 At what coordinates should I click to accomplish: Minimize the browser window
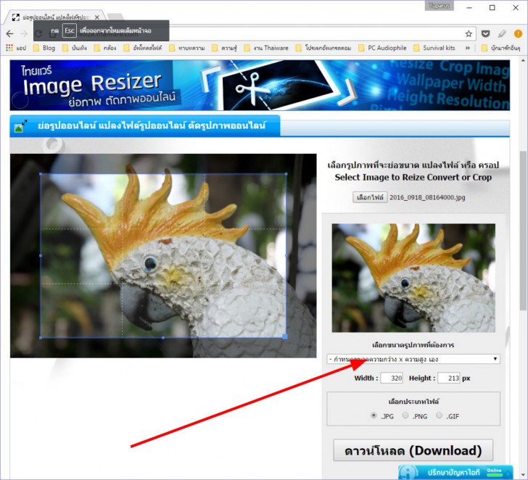[x=470, y=8]
